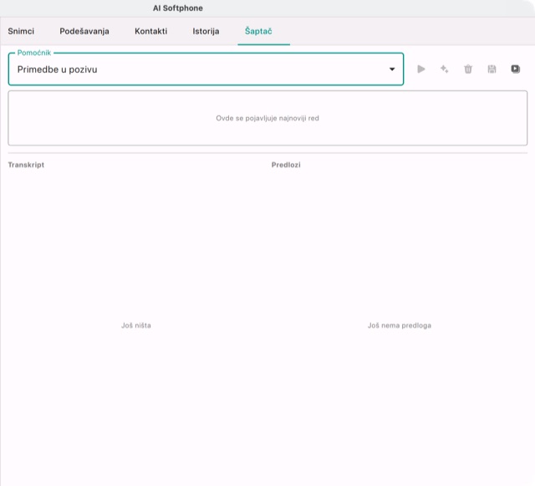Select the 'Primedbe u pozivu' assistant field

[206, 69]
